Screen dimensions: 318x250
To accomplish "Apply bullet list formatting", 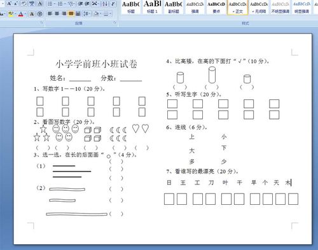I will [x=50, y=4].
